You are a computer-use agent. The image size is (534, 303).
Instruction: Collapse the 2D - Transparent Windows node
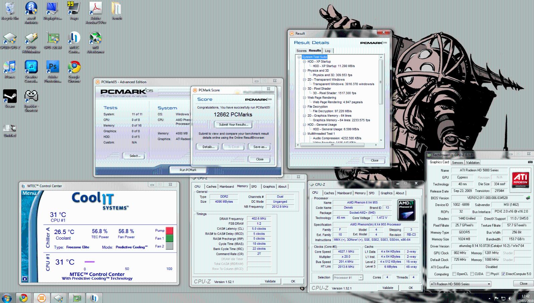pos(304,80)
